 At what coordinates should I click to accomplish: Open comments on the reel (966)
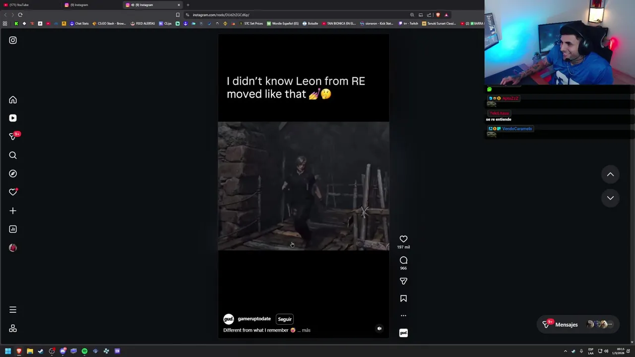point(403,260)
